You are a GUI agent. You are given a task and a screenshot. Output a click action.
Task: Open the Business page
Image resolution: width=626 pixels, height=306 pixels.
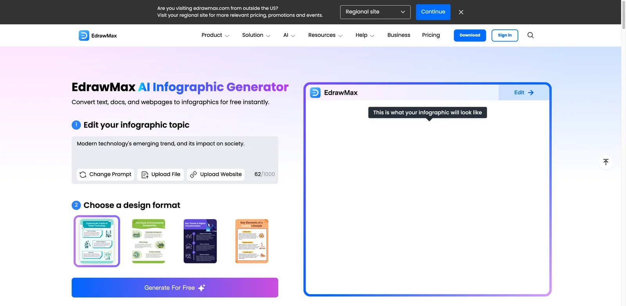(x=399, y=35)
